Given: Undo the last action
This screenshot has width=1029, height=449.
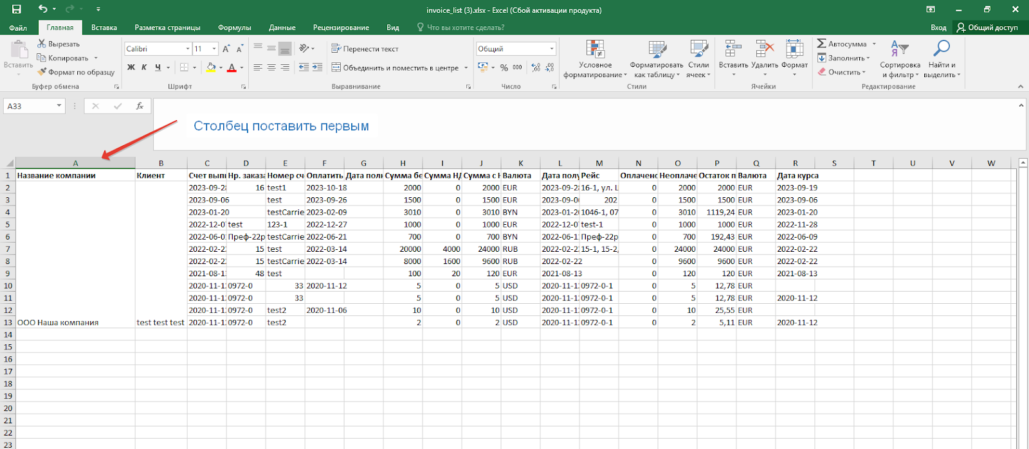Looking at the screenshot, I should tap(42, 9).
